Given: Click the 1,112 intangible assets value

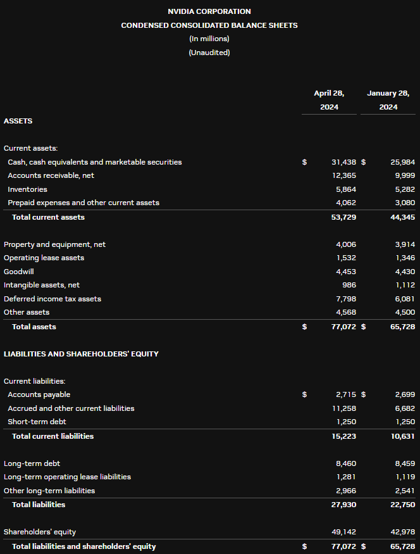Looking at the screenshot, I should [405, 285].
